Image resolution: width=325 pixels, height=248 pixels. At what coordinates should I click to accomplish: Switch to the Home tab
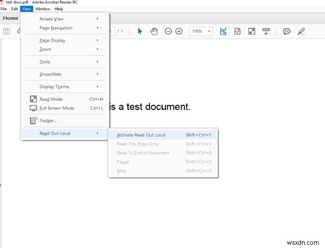coord(10,18)
